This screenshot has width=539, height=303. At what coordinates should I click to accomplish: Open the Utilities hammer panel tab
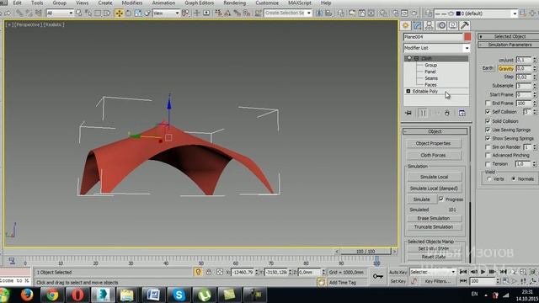tap(465, 25)
